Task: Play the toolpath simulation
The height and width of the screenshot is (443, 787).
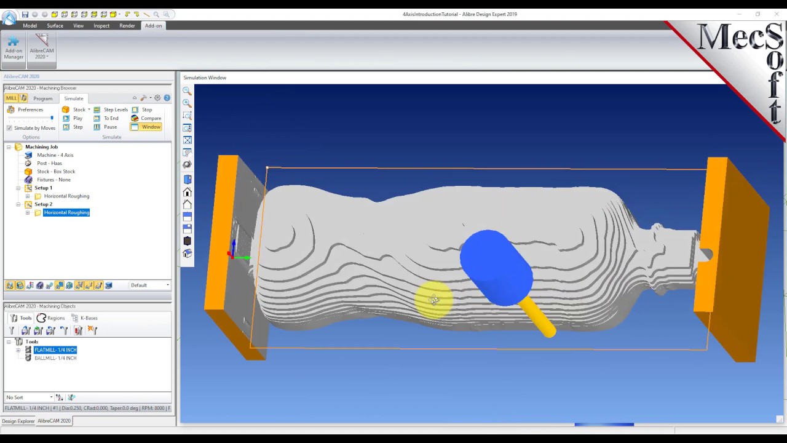Action: coord(73,118)
